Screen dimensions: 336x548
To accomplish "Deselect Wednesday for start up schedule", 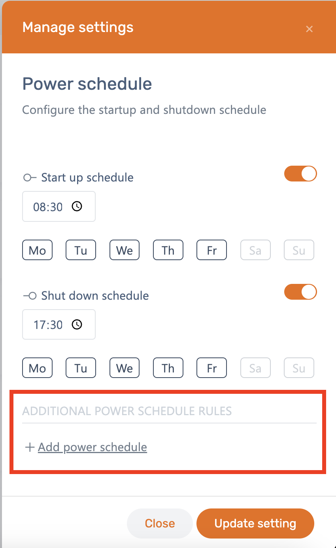I will (125, 250).
